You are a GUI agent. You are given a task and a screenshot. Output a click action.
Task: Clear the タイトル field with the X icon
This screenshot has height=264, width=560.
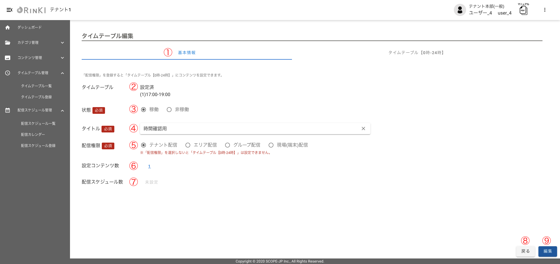coord(363,129)
